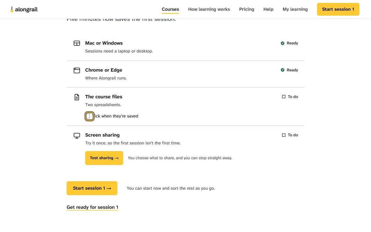The image size is (371, 232).
Task: Click the Screen sharing monitor icon
Action: coord(77,135)
